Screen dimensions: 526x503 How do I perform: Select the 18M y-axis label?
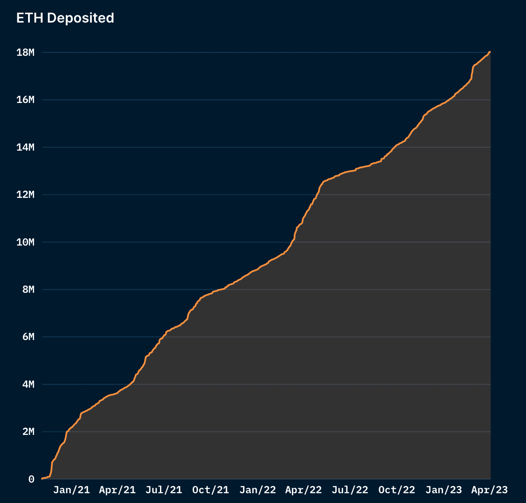25,52
